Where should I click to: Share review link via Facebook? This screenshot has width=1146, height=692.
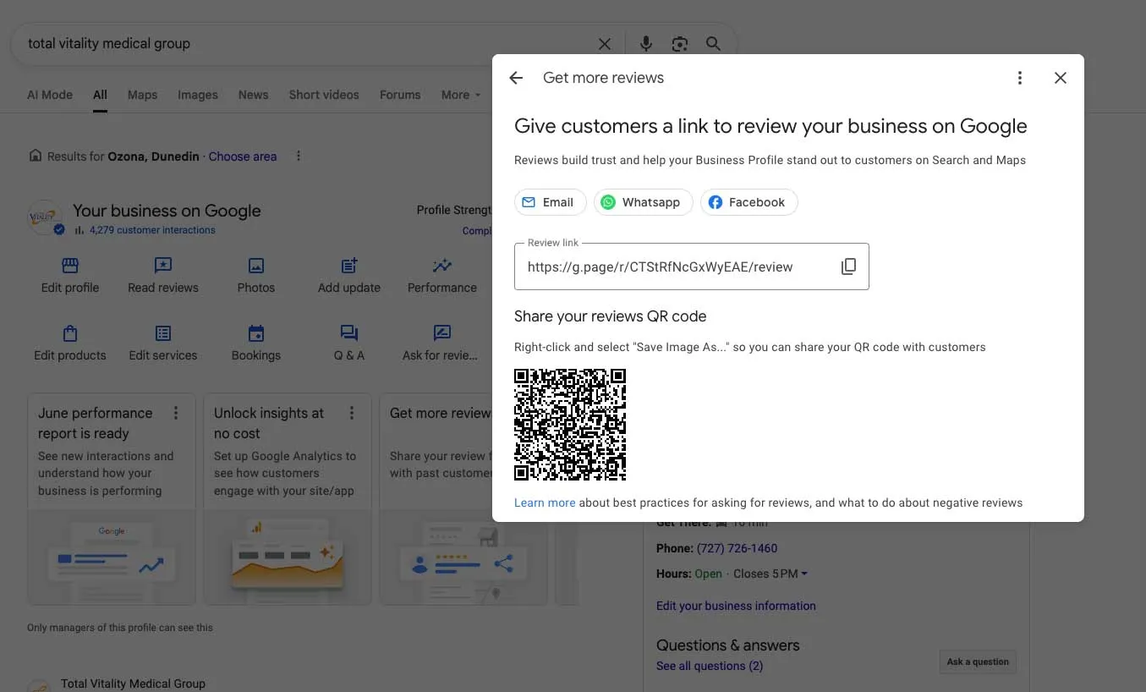(749, 202)
